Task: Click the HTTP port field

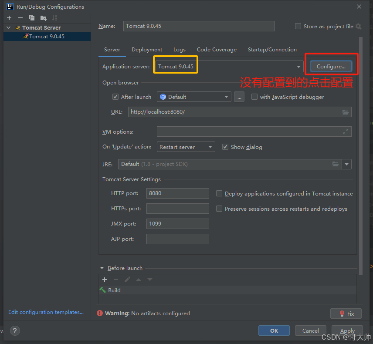Action: 178,193
